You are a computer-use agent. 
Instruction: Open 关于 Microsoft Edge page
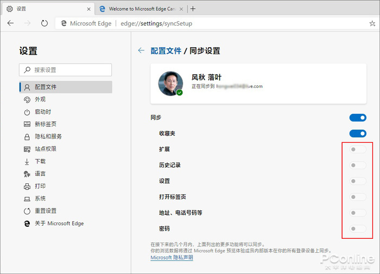(59, 224)
